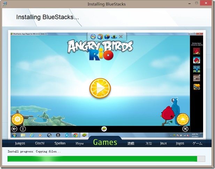Open the file explorer icon in embedded taskbar
The height and width of the screenshot is (169, 215).
click(23, 135)
